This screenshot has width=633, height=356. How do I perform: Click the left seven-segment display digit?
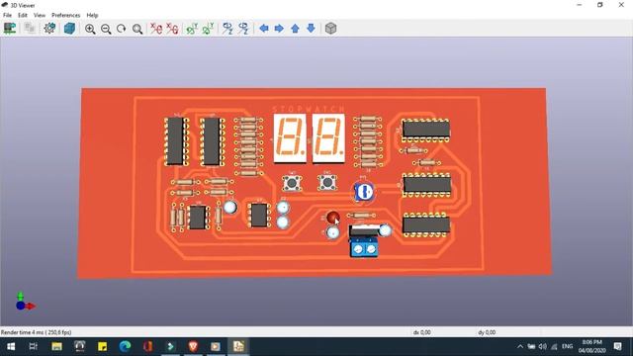tap(290, 138)
